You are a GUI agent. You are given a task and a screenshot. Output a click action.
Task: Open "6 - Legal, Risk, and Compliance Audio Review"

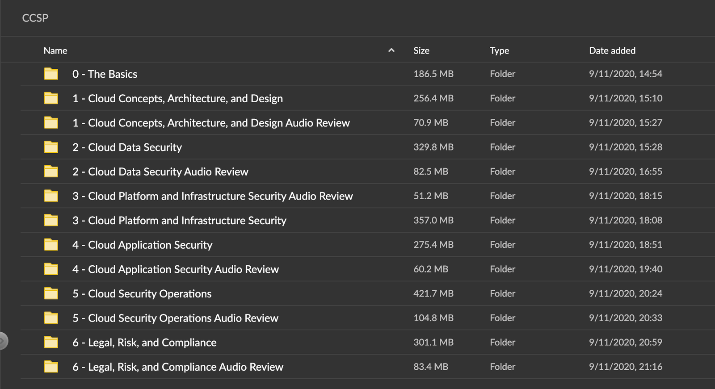pyautogui.click(x=178, y=367)
